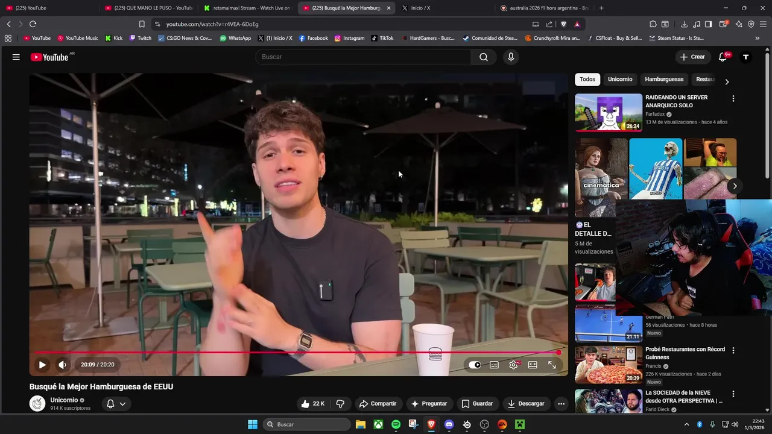
Task: Click progress bar scrubber at end
Action: [x=559, y=353]
